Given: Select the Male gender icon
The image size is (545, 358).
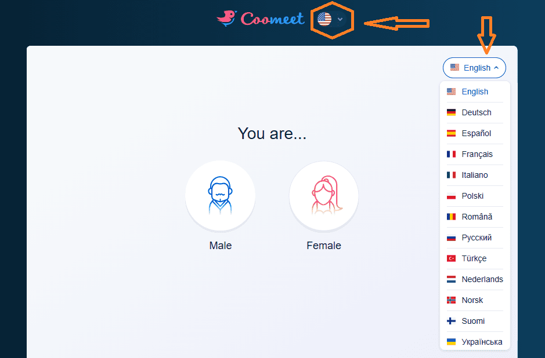Looking at the screenshot, I should point(220,195).
